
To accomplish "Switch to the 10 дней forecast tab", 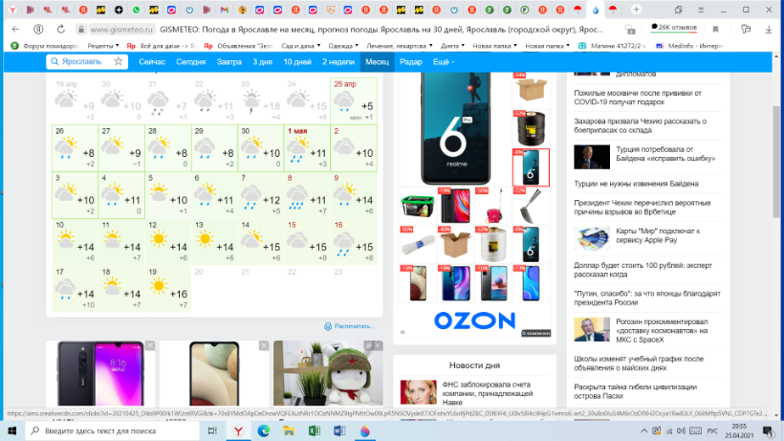I will 296,61.
